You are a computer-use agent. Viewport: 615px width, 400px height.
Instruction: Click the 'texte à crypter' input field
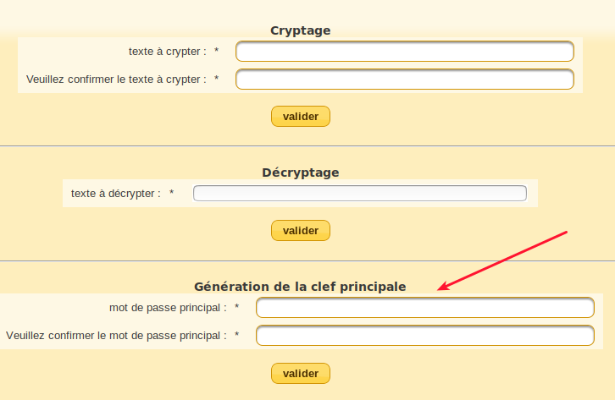coord(404,52)
